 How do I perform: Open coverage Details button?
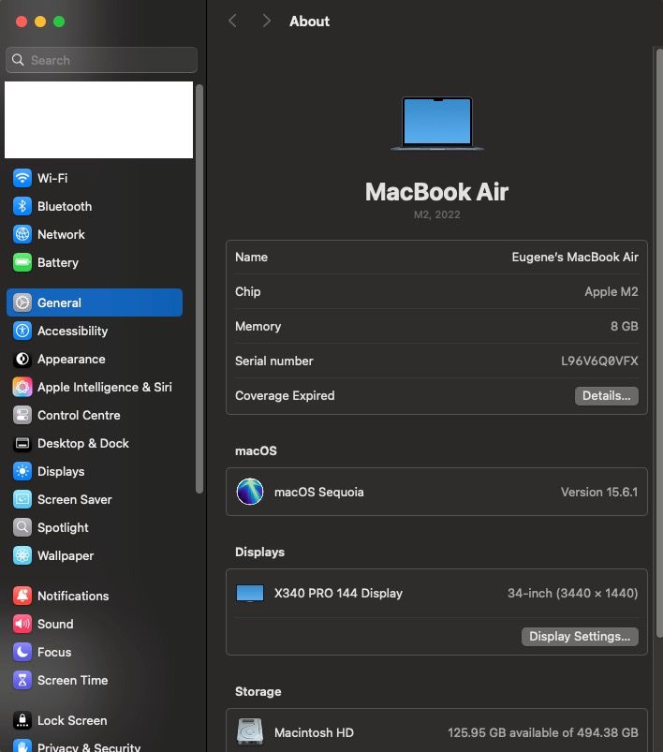(x=607, y=395)
